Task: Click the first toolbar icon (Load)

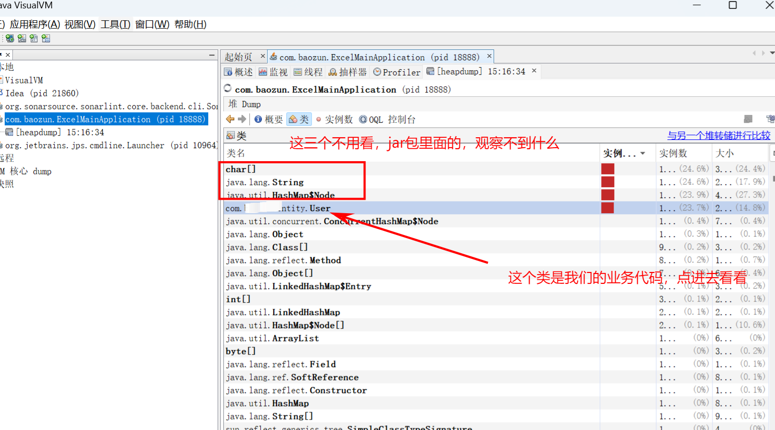Action: click(x=10, y=38)
